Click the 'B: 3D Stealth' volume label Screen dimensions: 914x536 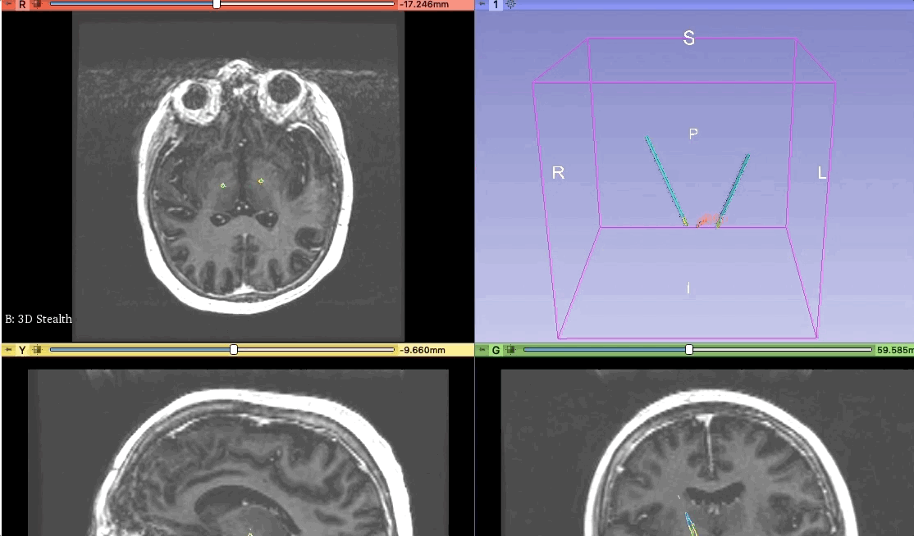pos(39,319)
